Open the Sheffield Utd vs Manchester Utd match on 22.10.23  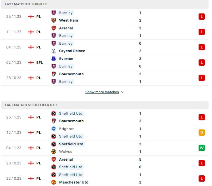pos(105,178)
